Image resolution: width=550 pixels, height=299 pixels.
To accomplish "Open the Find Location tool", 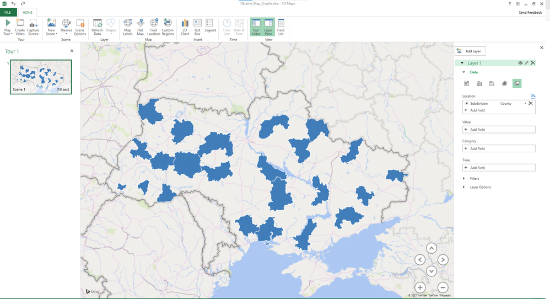I will coord(153,26).
